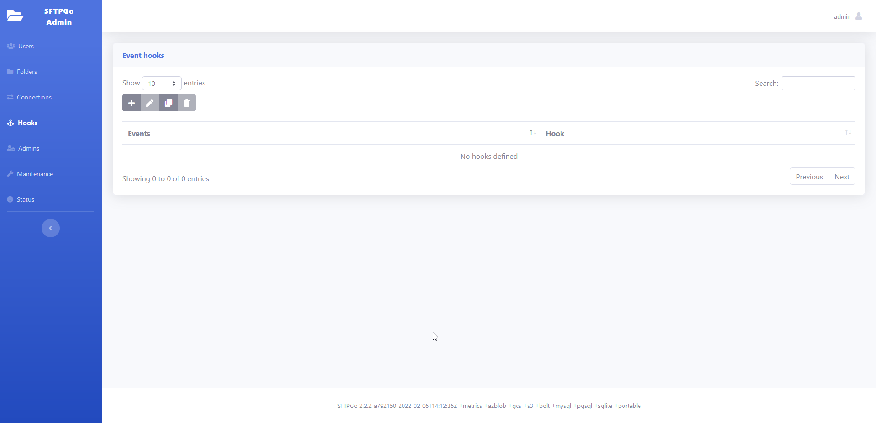Select the Hooks anchor icon in sidebar
Image resolution: width=876 pixels, height=423 pixels.
coord(10,123)
